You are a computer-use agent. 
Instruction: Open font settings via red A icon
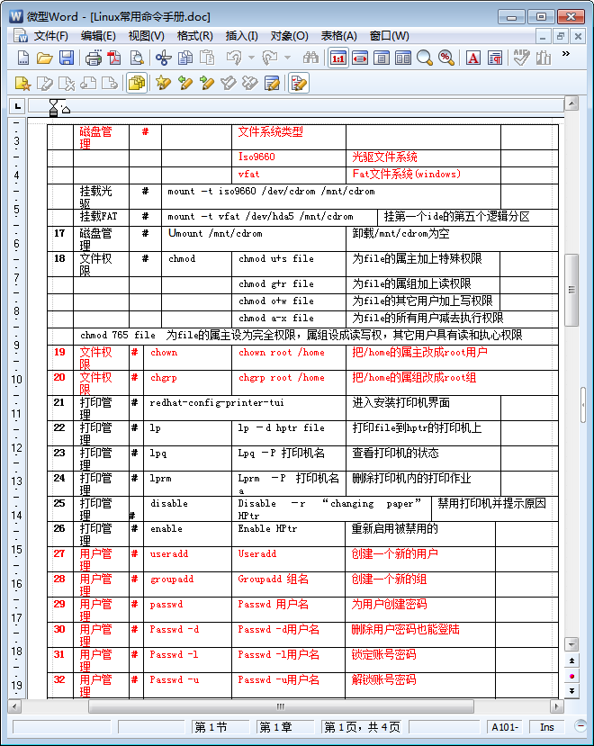click(x=473, y=58)
